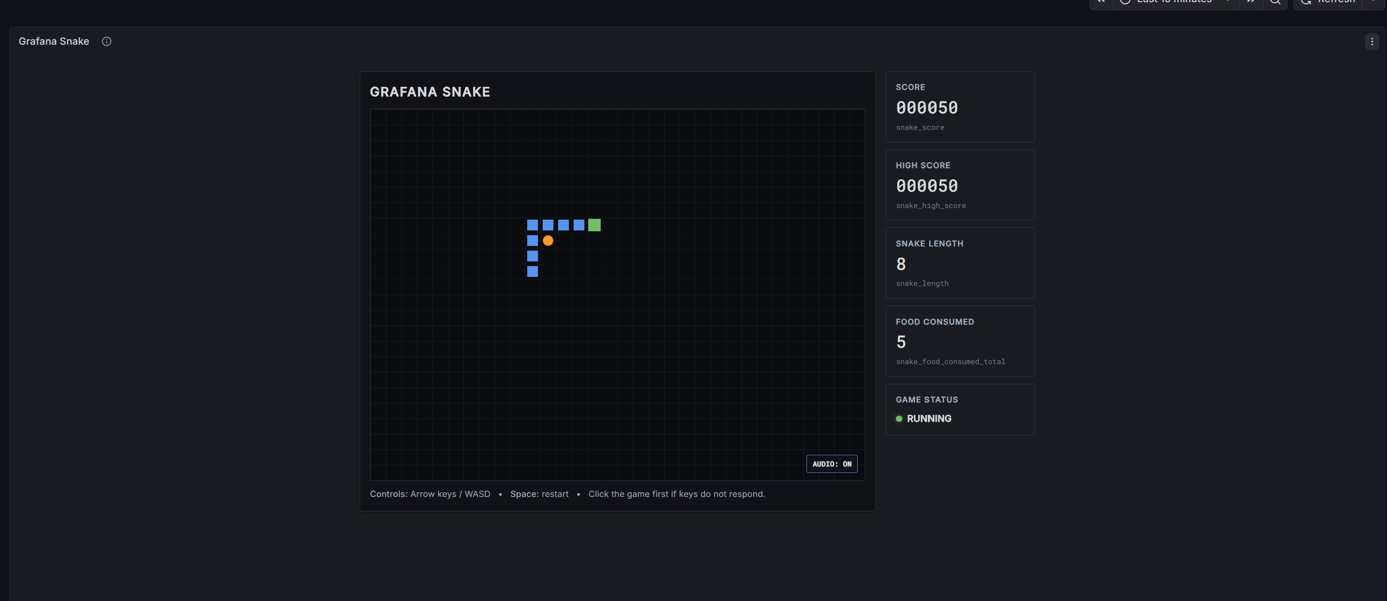This screenshot has height=601, width=1387.
Task: Open the Last 15 minutes time range picker
Action: (x=1176, y=2)
